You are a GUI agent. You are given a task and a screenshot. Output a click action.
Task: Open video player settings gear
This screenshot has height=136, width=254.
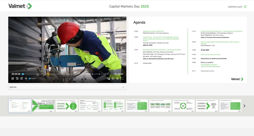click(117, 78)
